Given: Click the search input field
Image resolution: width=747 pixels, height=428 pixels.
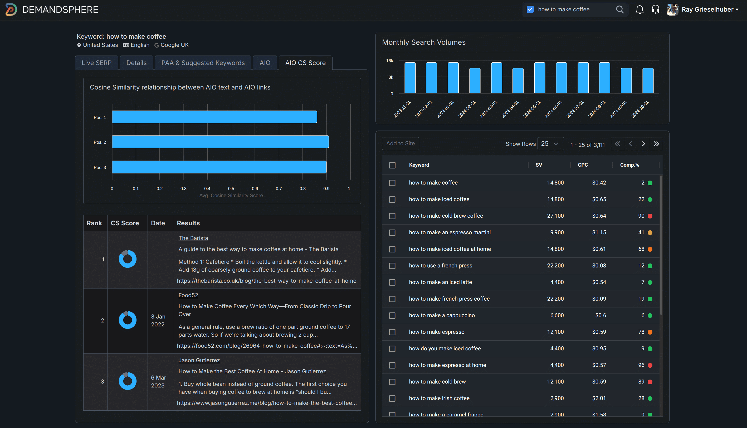Looking at the screenshot, I should point(574,9).
